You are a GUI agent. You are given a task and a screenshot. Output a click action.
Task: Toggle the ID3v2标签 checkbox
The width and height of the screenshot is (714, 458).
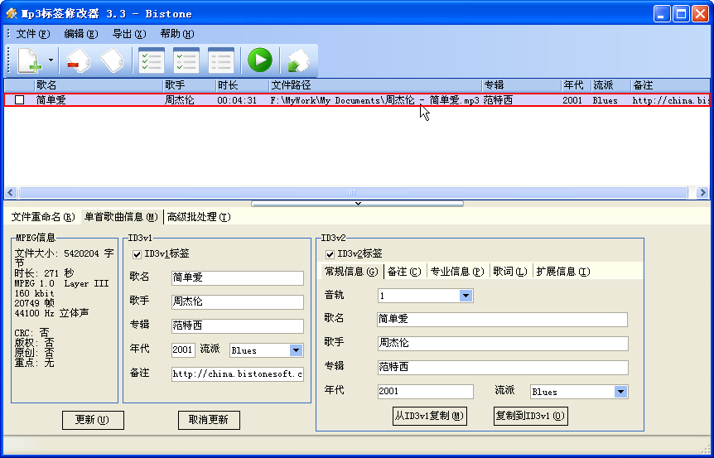tap(330, 253)
